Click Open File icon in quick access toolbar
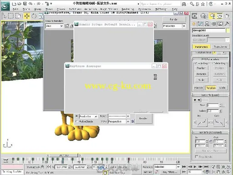Viewport: 233px width, 175px height. click(x=20, y=4)
